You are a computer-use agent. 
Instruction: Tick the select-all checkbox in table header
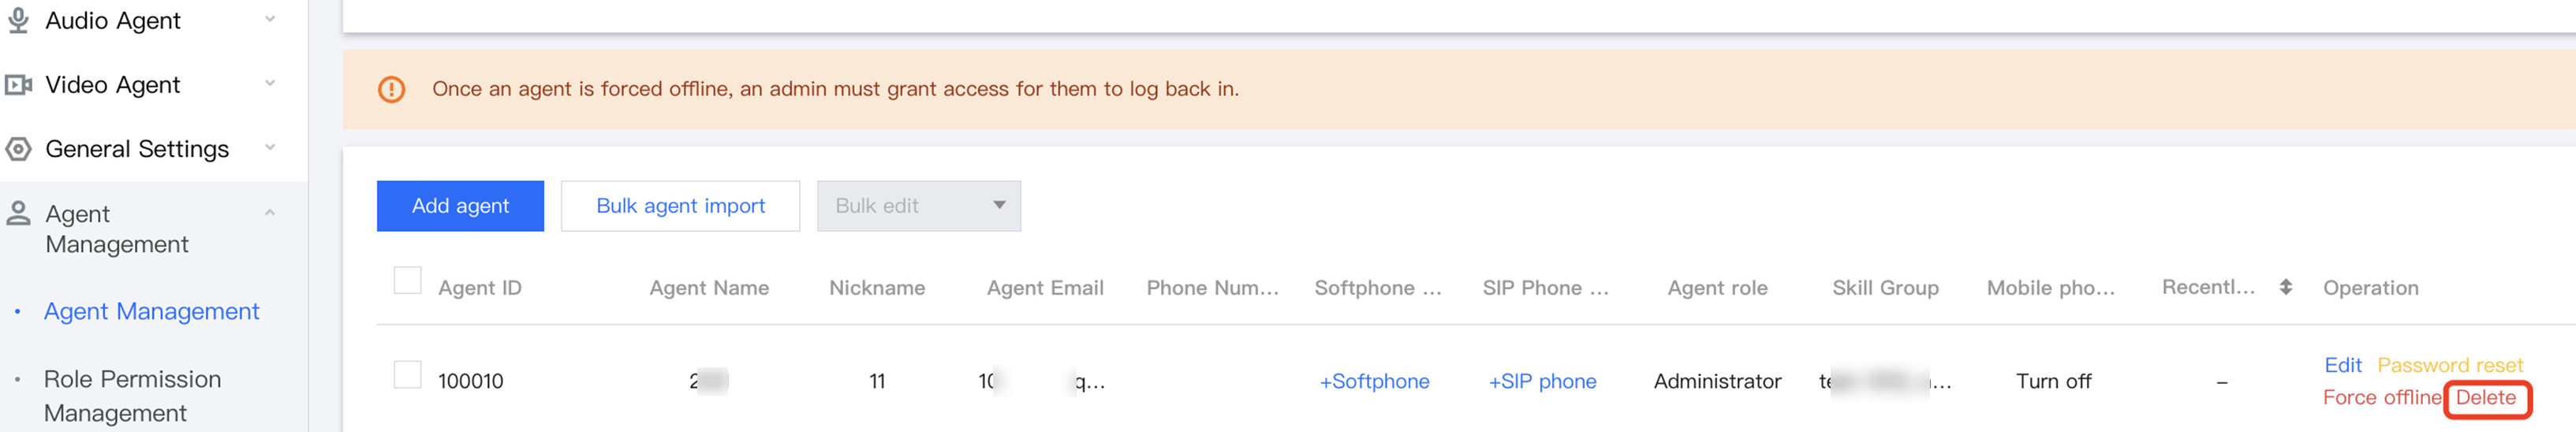point(407,280)
